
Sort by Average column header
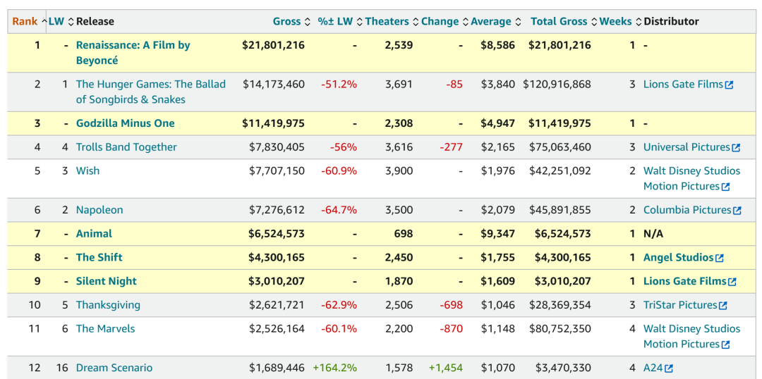click(x=492, y=22)
